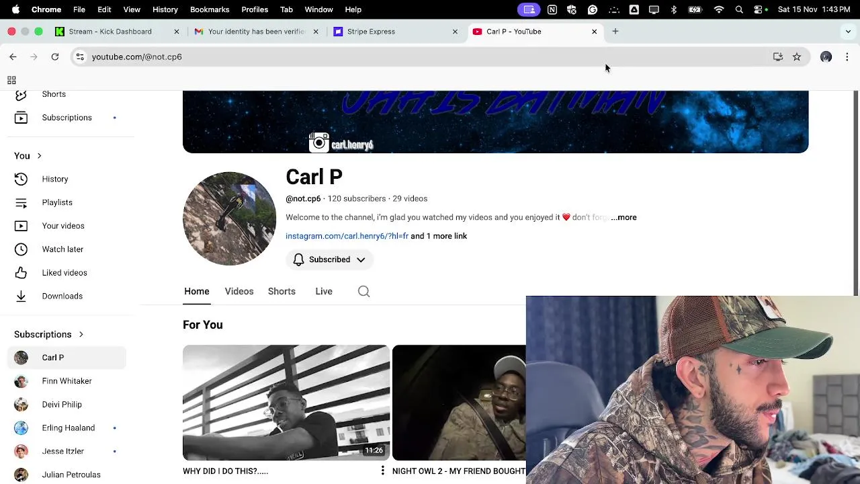Image resolution: width=860 pixels, height=484 pixels.
Task: Switch to the Shorts channel tab
Action: (282, 292)
